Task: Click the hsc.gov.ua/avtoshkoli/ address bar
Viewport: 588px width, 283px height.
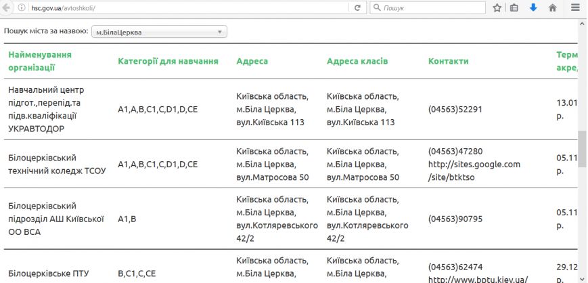Action: [x=187, y=7]
